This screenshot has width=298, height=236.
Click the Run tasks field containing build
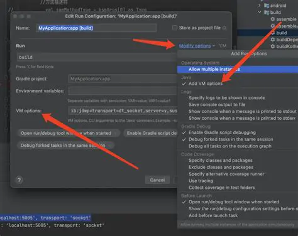pos(97,57)
